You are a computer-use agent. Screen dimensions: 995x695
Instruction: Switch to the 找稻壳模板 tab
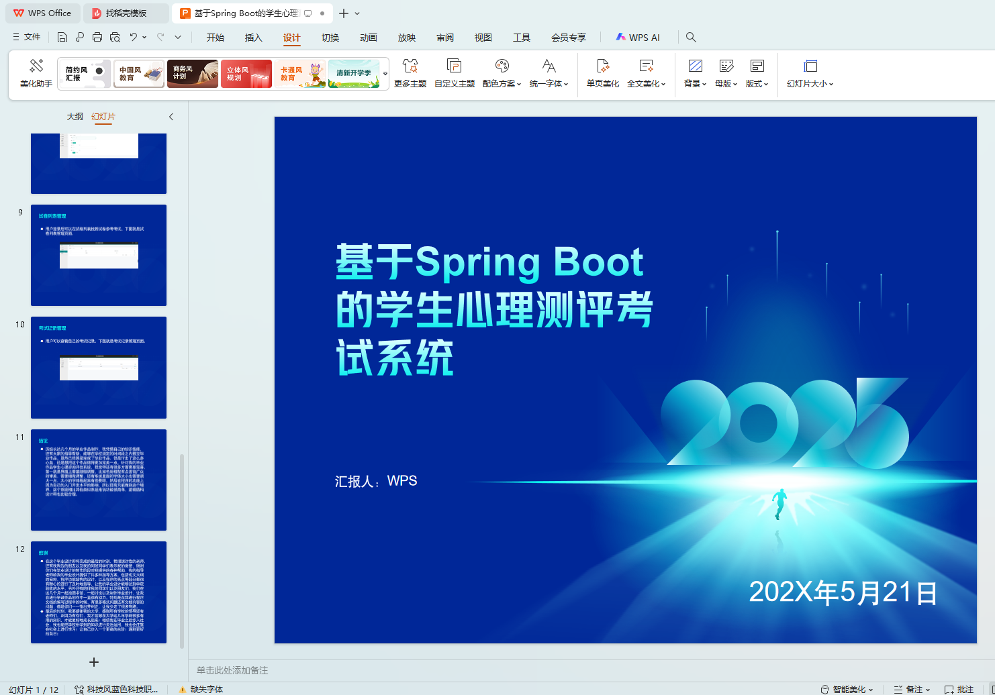pos(126,13)
